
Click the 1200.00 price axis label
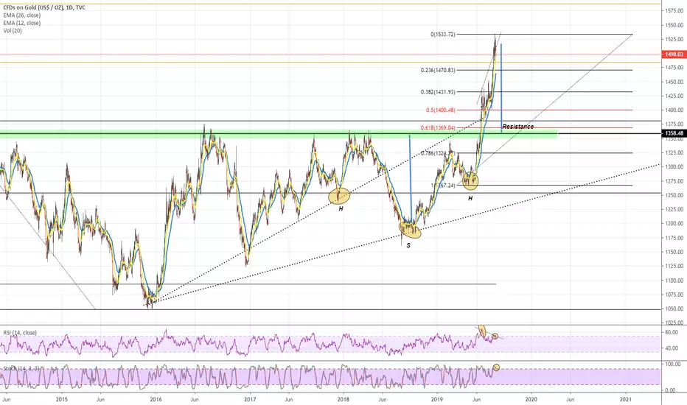point(674,224)
